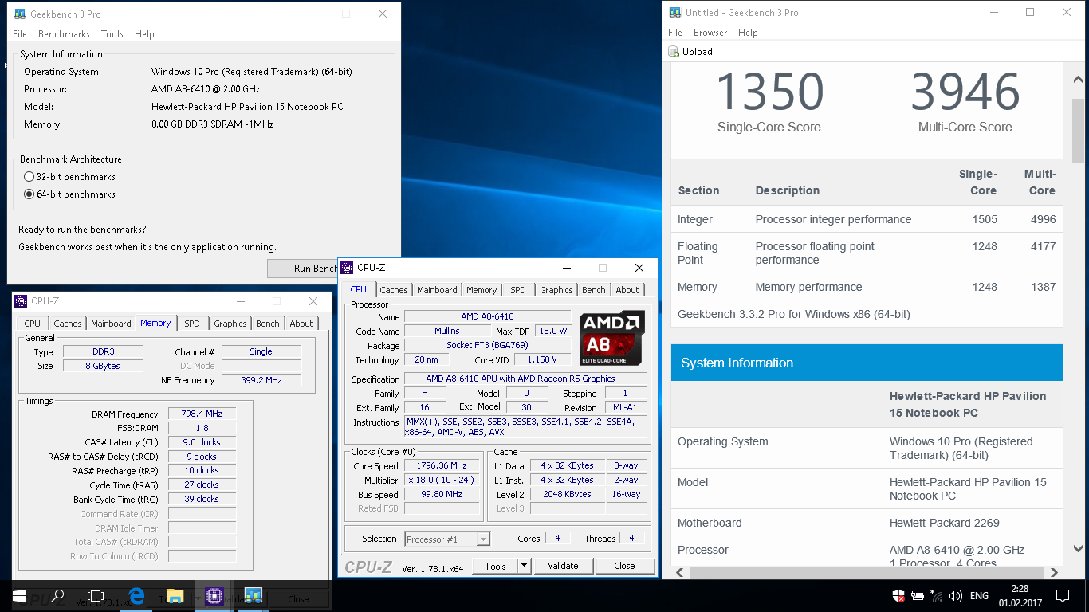Open File menu in the Untitled results window
This screenshot has width=1089, height=612.
(675, 33)
